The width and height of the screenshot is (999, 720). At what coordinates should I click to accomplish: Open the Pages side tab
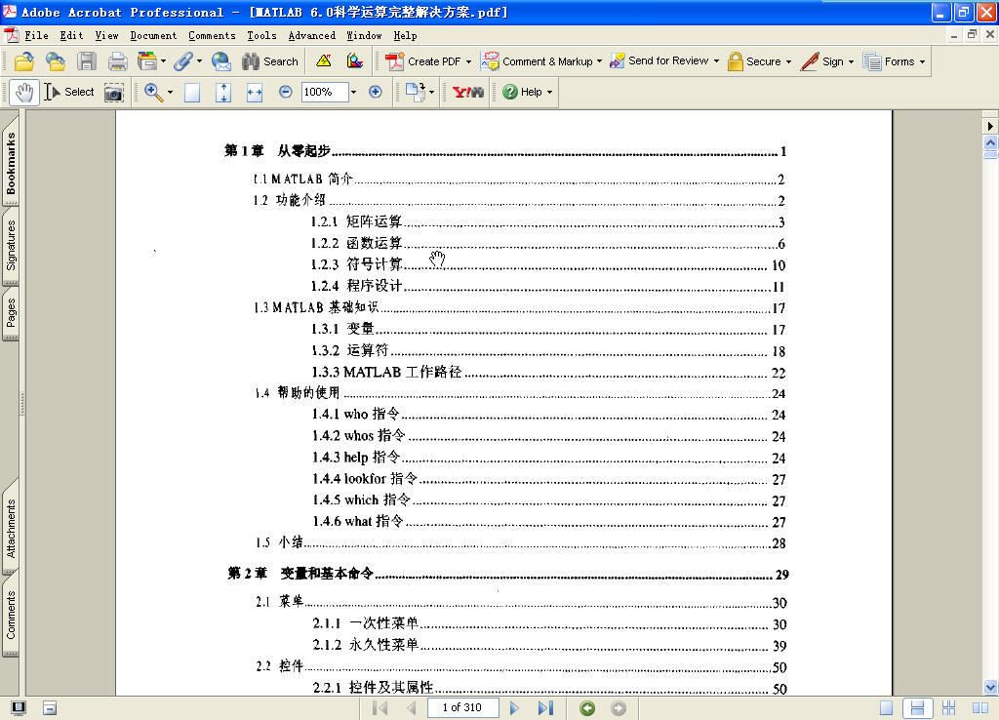tap(11, 313)
